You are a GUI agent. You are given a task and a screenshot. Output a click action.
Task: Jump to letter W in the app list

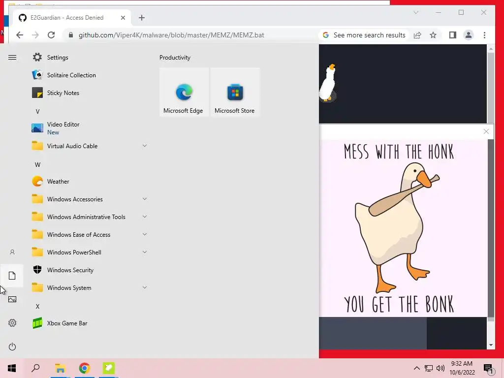(37, 164)
